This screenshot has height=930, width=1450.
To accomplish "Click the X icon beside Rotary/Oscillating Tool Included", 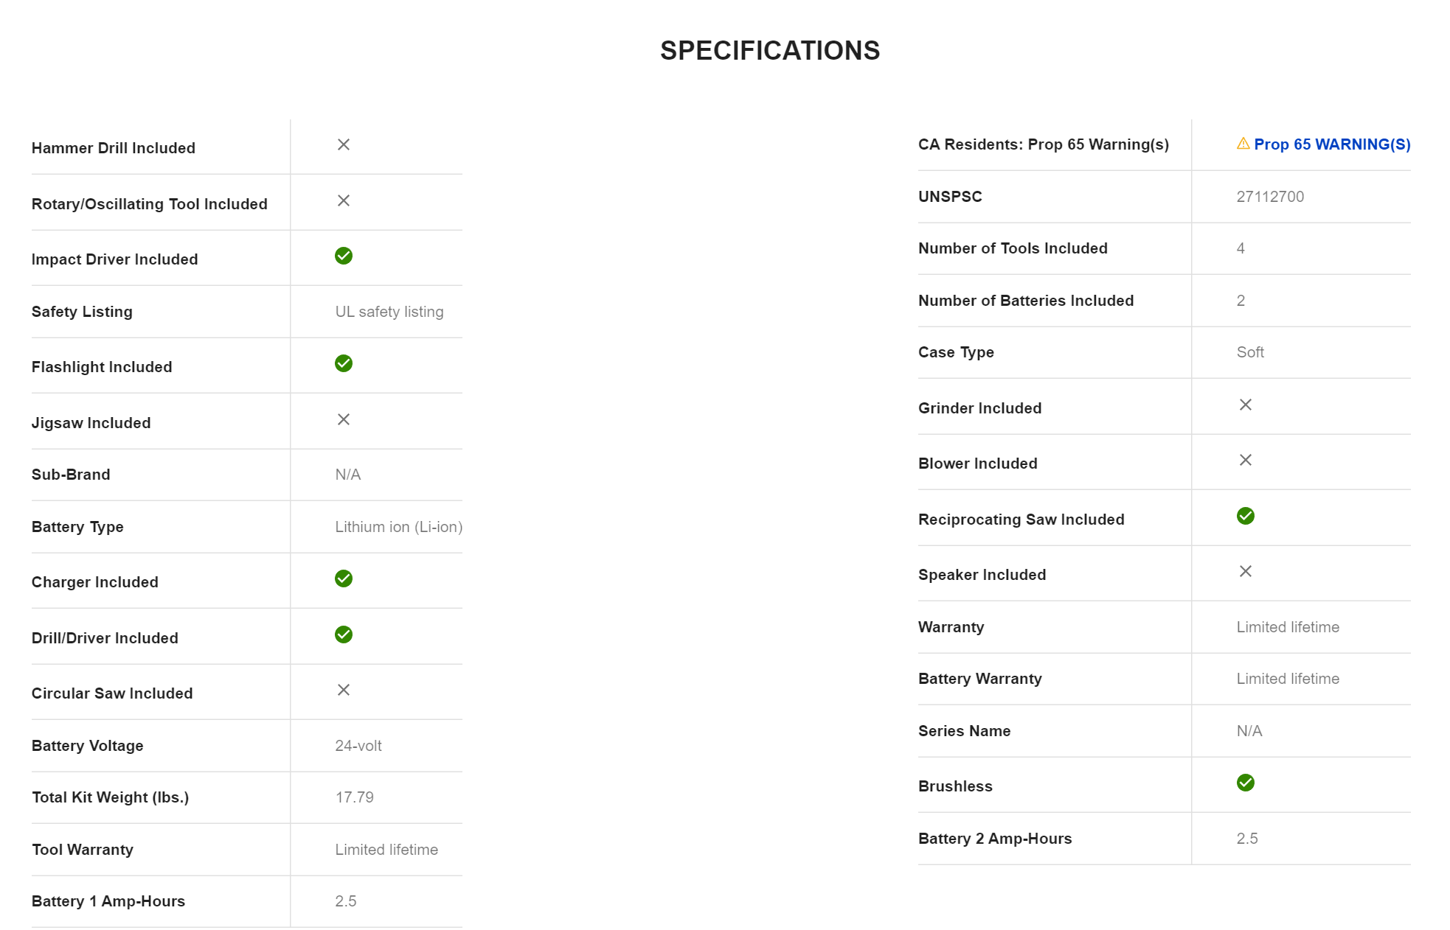I will [x=344, y=200].
